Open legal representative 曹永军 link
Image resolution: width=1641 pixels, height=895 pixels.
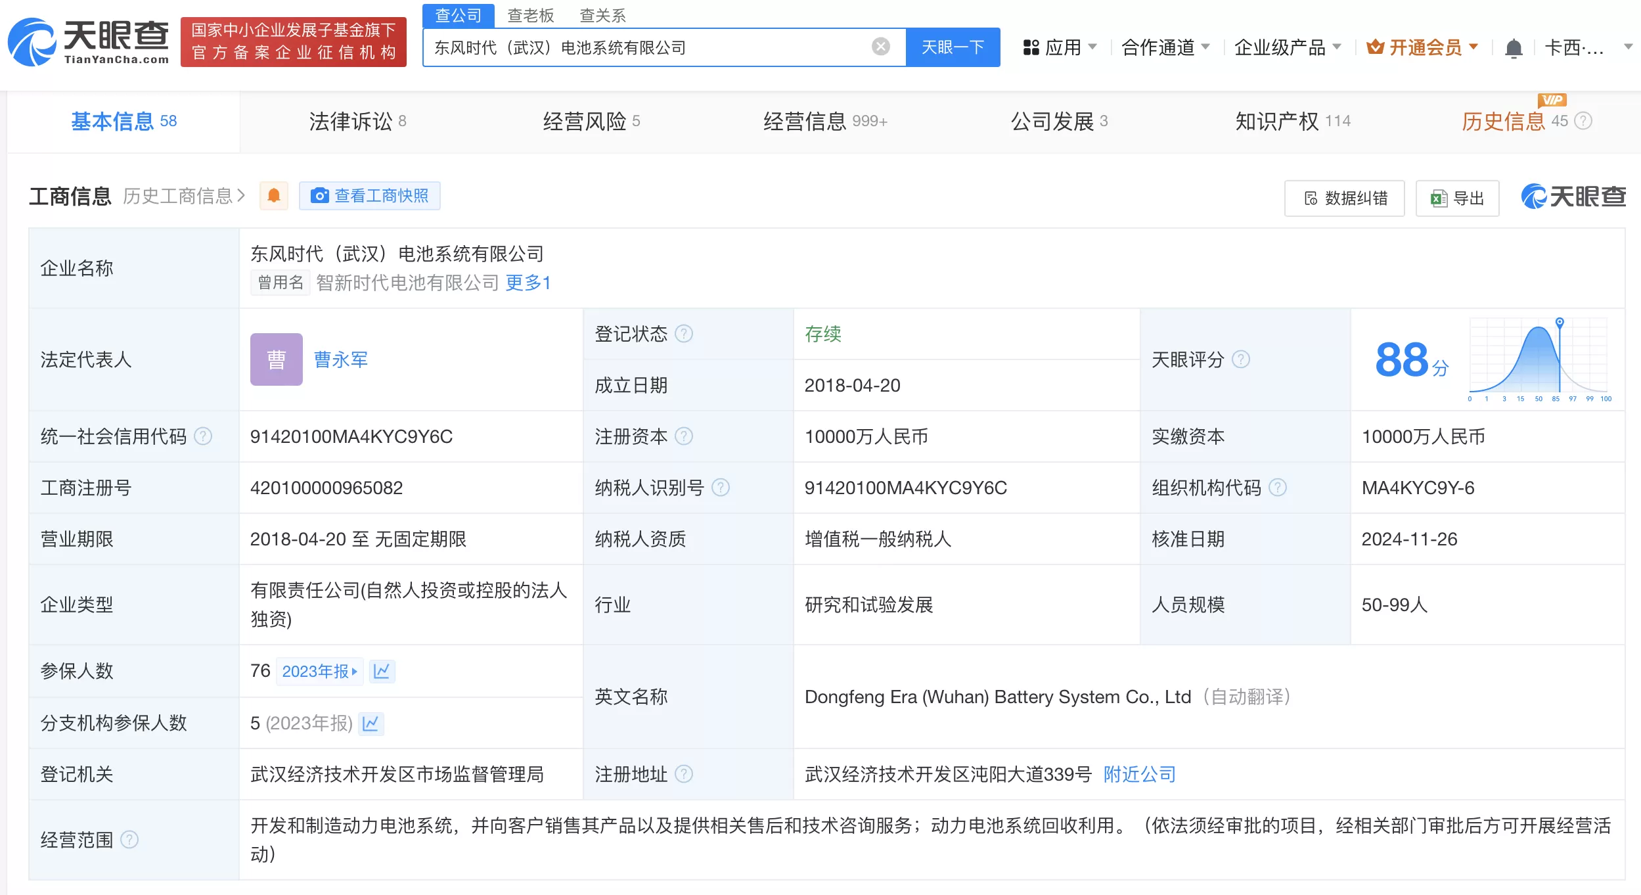(340, 359)
